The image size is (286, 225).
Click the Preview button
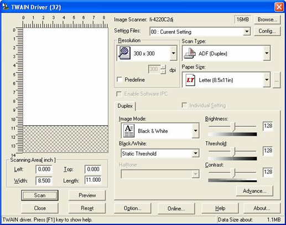[87, 195]
